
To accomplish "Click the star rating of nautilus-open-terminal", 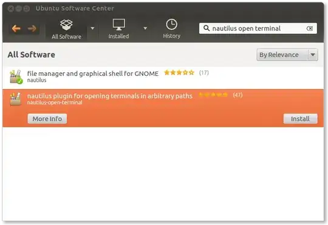I will (213, 95).
